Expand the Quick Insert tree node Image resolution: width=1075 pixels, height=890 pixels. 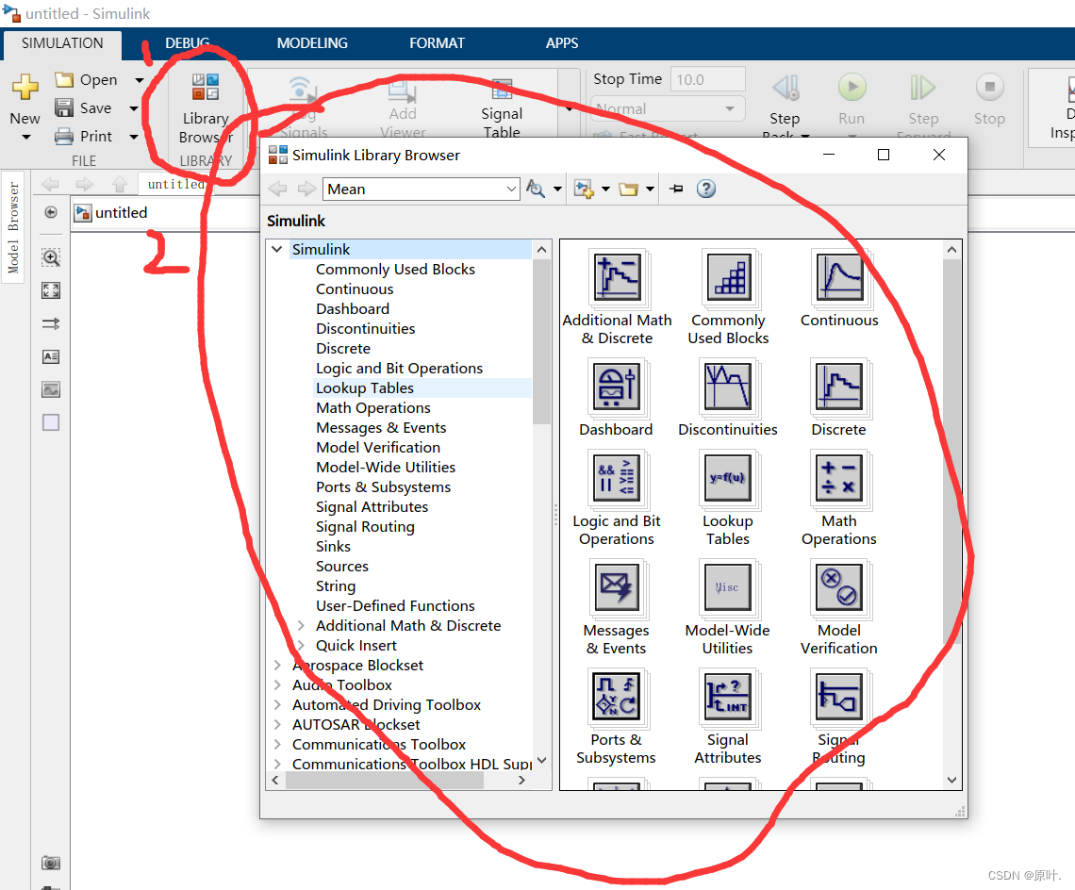pos(300,645)
